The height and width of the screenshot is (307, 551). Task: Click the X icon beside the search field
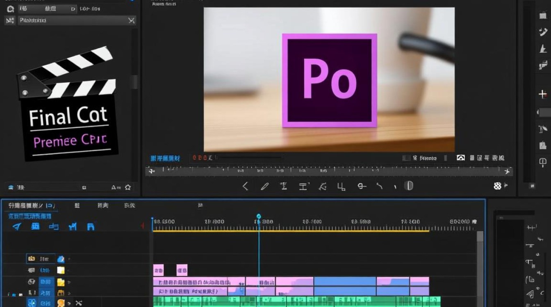pos(131,20)
